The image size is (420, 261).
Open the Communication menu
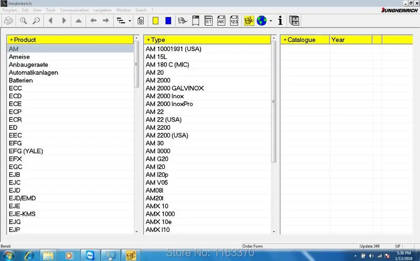[x=74, y=10]
